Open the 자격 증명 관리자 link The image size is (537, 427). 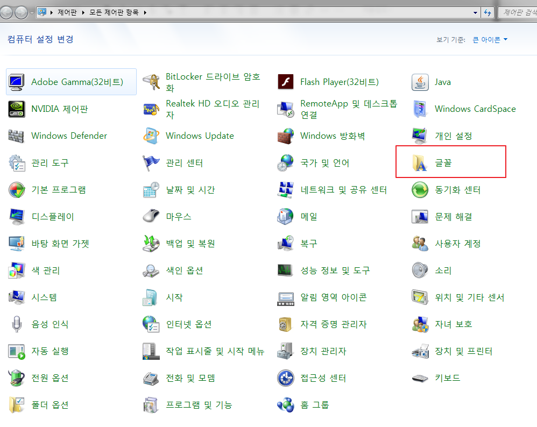point(334,324)
